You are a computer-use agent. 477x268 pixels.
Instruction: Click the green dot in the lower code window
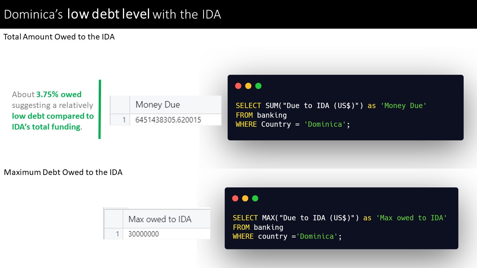pos(255,198)
